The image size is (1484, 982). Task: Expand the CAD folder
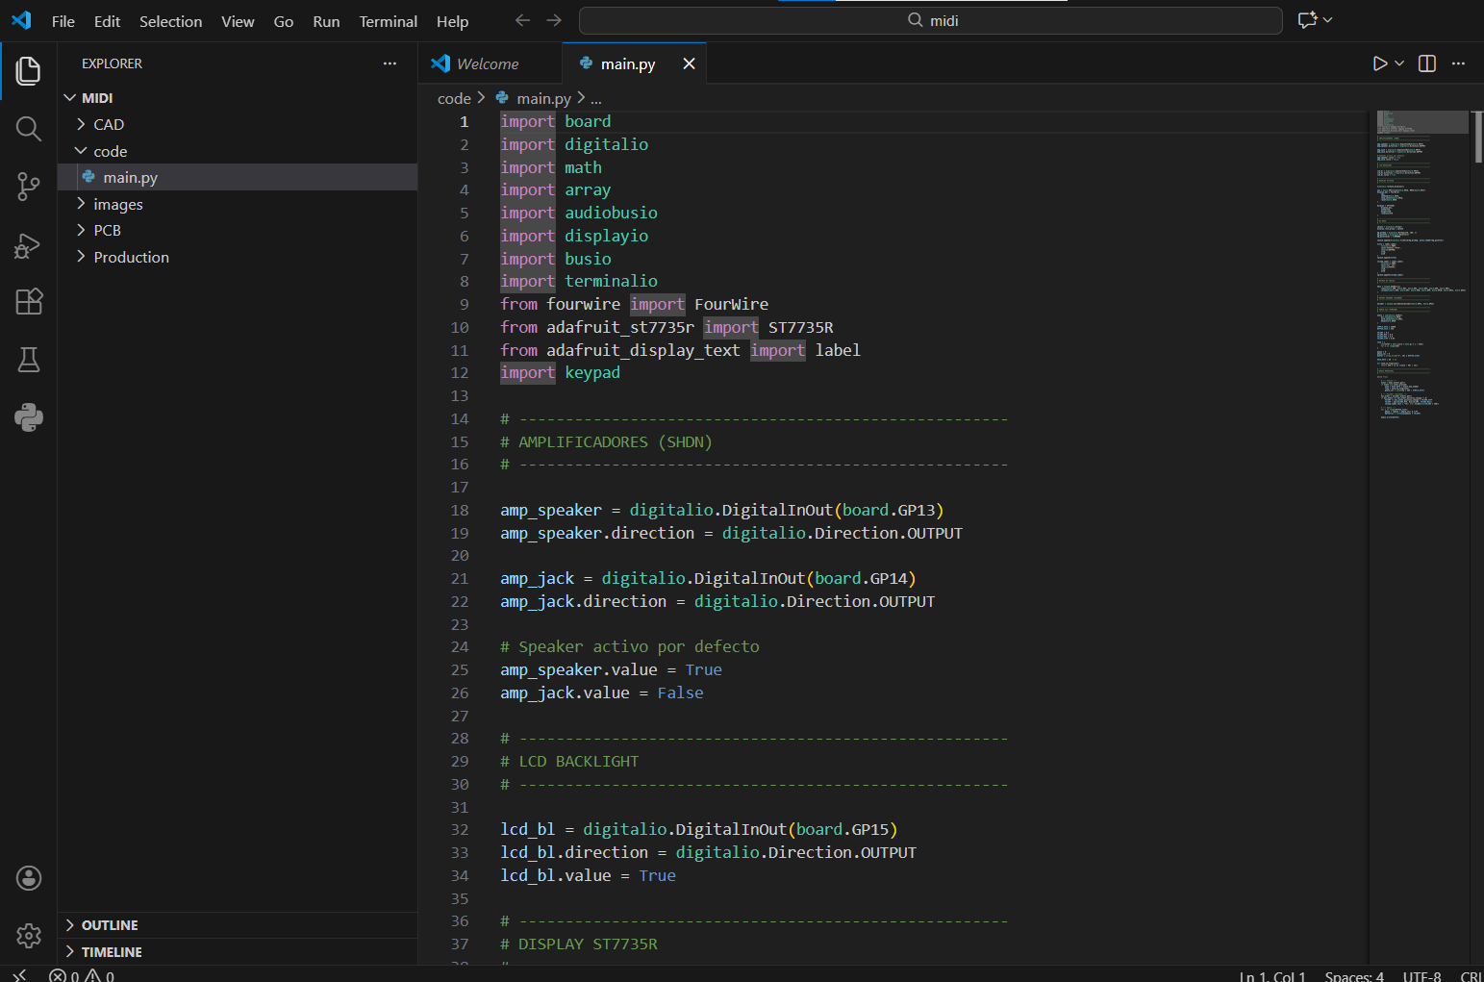(x=109, y=125)
